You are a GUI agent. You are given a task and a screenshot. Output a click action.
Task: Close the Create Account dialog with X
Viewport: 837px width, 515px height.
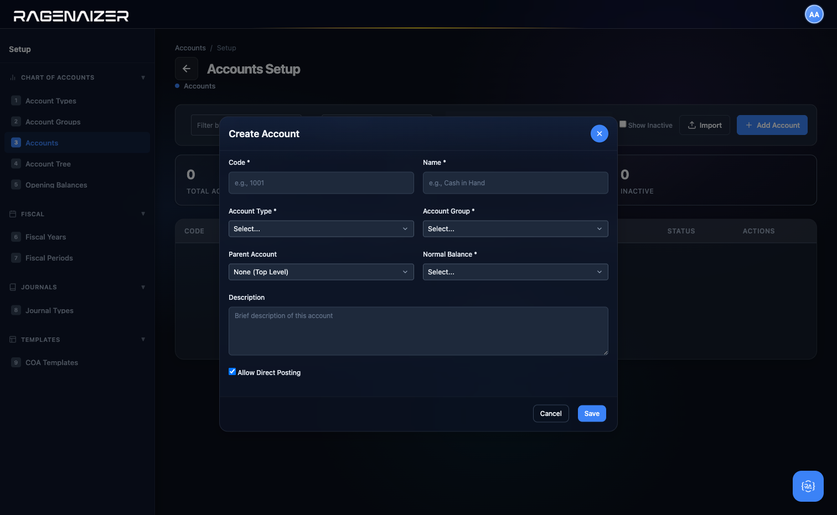(600, 133)
